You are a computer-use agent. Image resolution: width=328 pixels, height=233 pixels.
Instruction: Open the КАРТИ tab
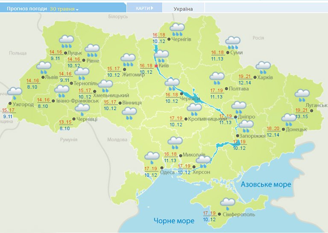click(x=144, y=8)
